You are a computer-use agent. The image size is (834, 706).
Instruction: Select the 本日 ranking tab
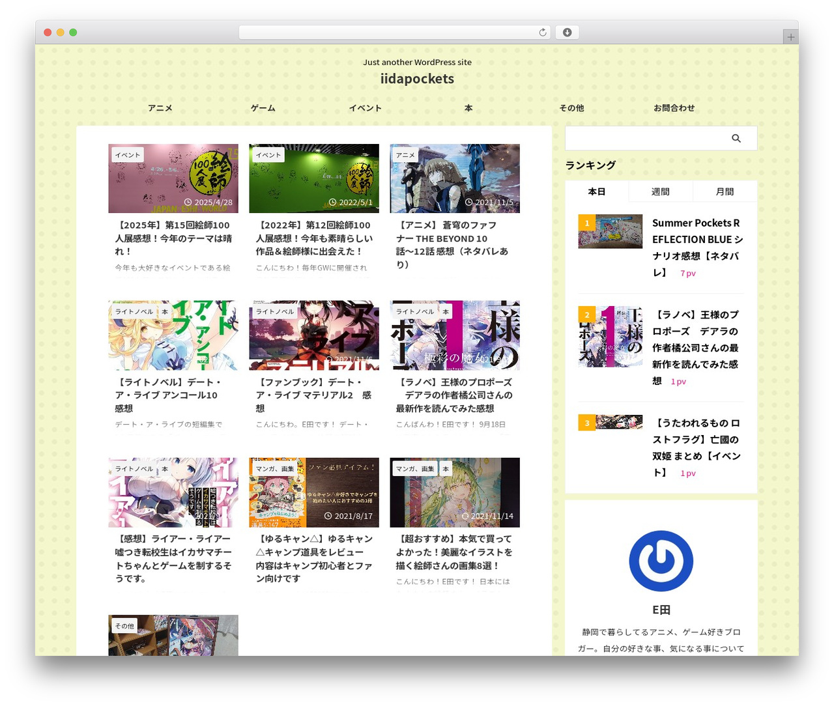[597, 191]
